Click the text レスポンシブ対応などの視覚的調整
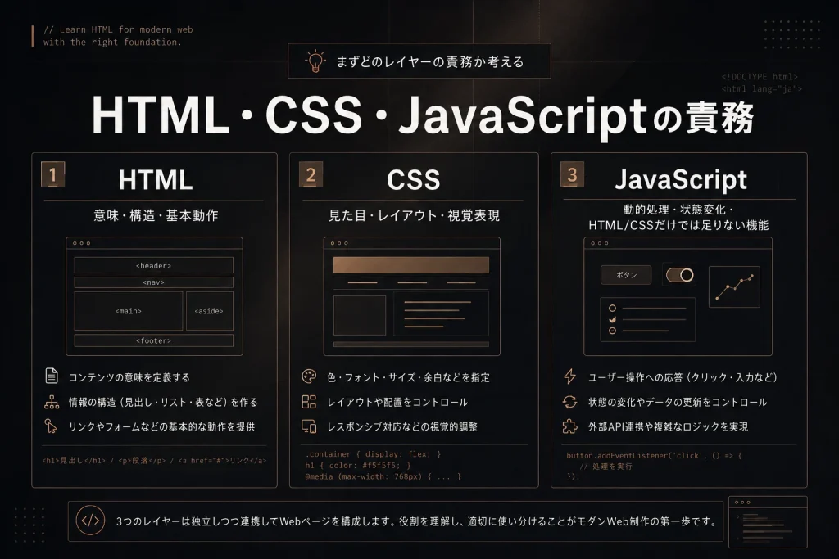The image size is (839, 559). coord(401,426)
